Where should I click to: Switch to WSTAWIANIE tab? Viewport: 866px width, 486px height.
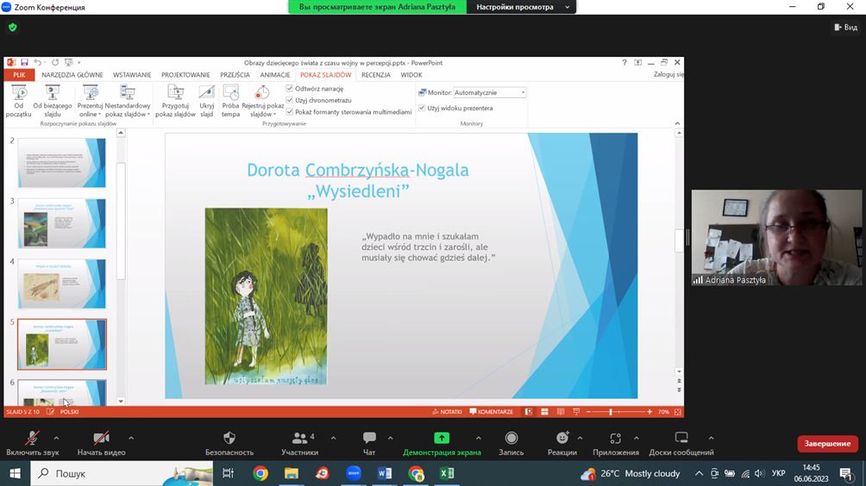[x=132, y=75]
